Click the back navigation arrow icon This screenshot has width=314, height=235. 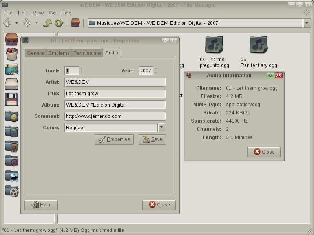pos(7,23)
